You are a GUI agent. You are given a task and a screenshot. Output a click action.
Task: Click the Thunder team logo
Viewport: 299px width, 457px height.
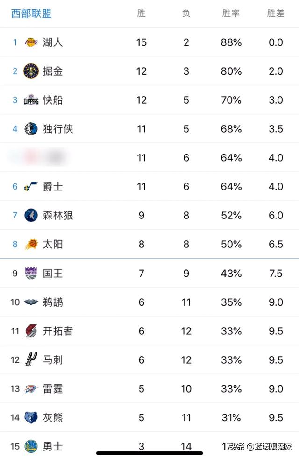click(31, 388)
